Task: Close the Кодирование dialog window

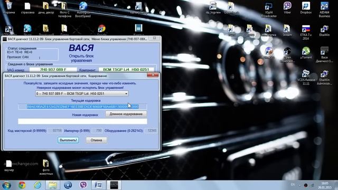Action: point(153,75)
